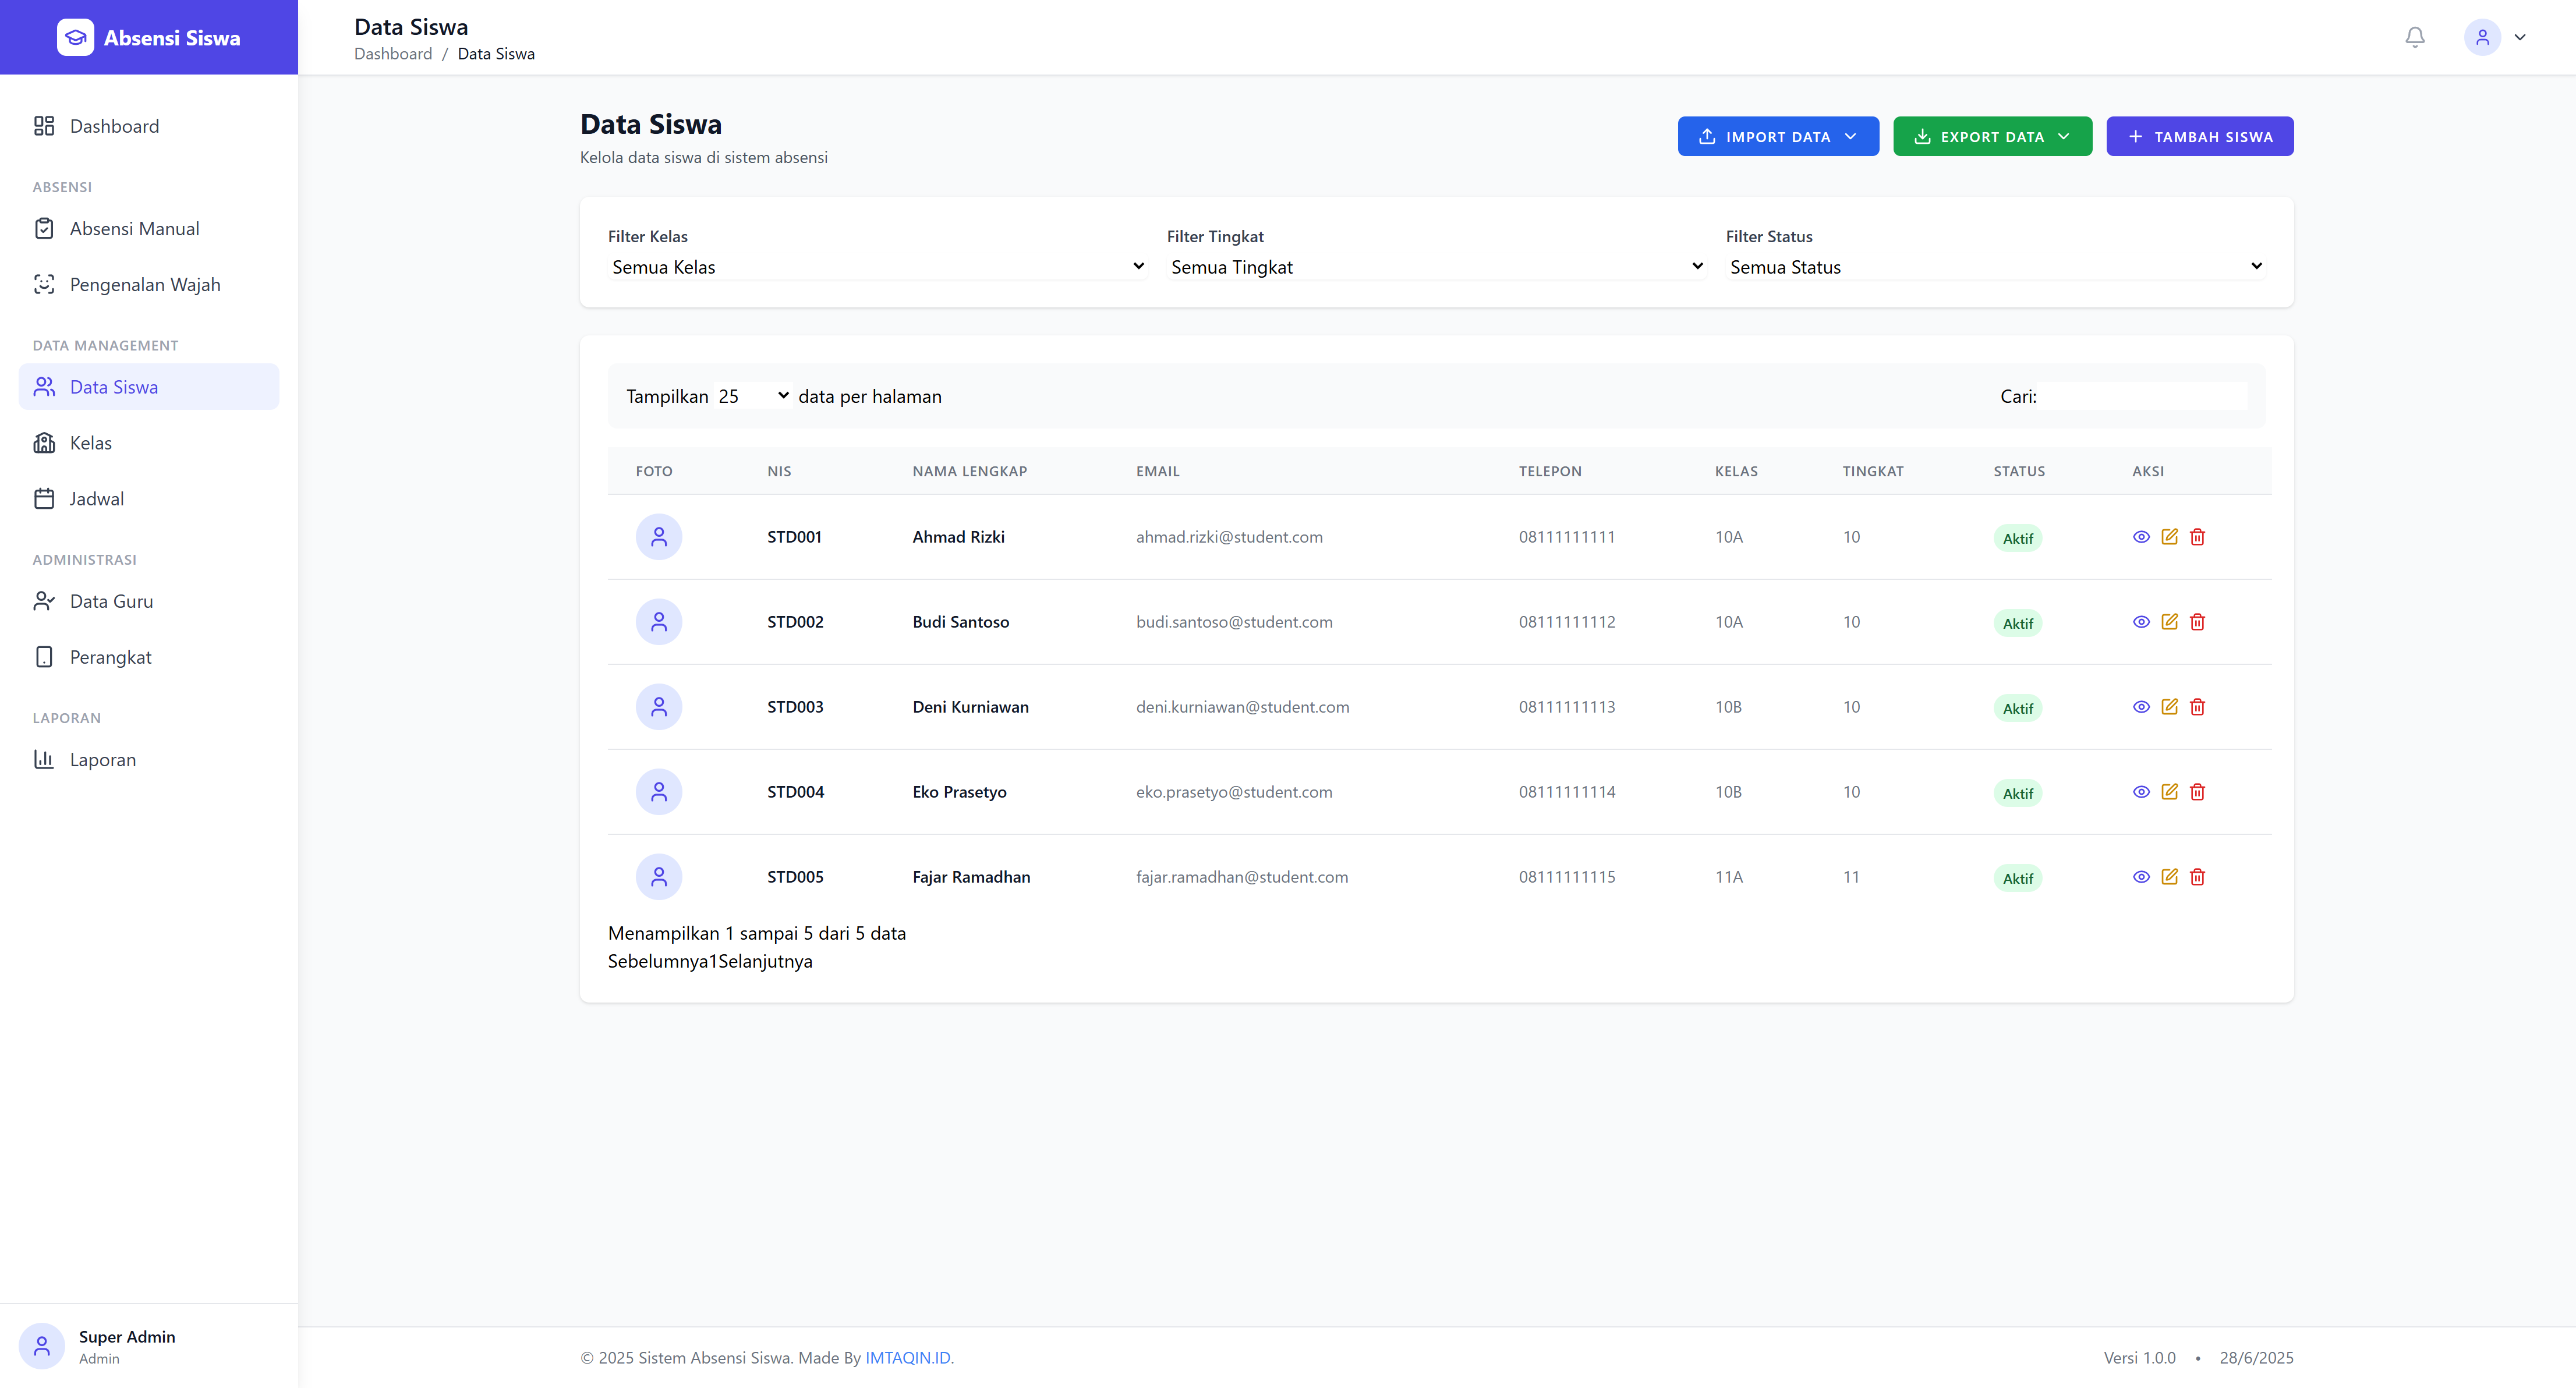Viewport: 2576px width, 1388px height.
Task: Click eye view icon for Fajar Ramadhan
Action: pyautogui.click(x=2141, y=877)
